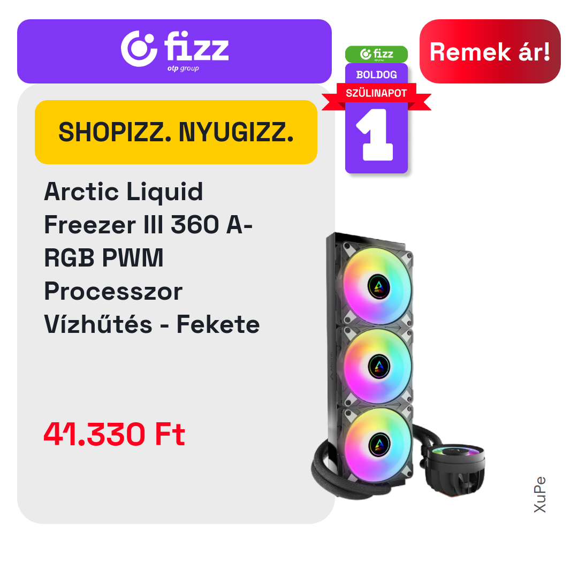Click the middle RGB fan image

(x=377, y=366)
